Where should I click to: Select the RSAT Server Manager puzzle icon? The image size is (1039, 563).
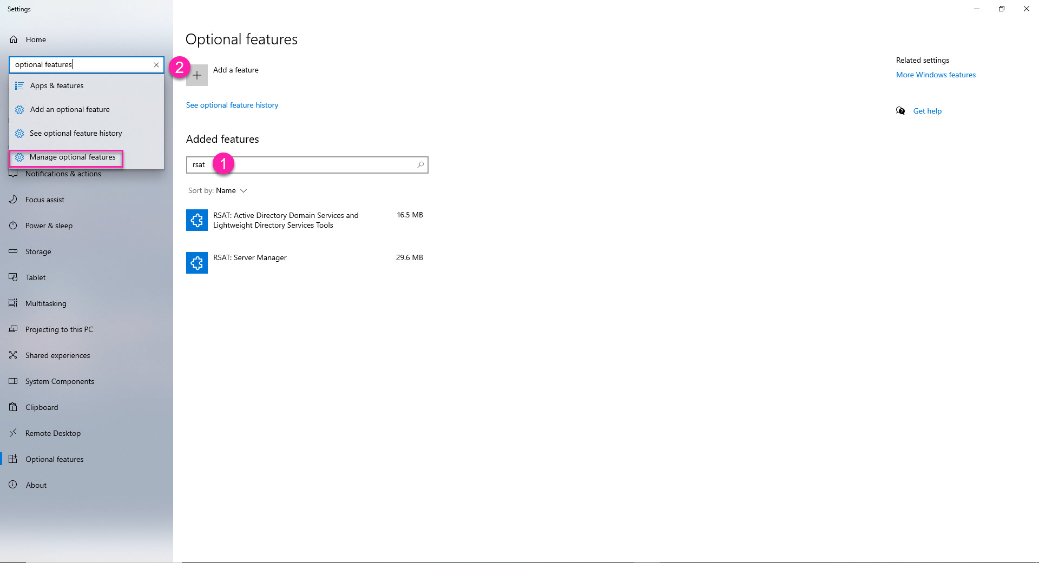197,263
